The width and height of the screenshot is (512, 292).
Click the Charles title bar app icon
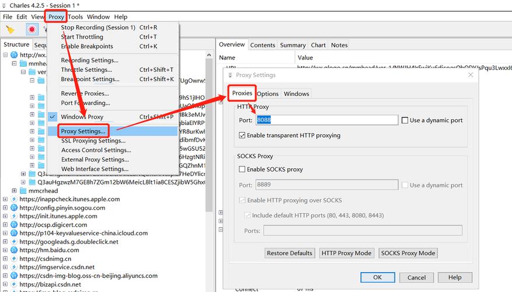[4, 5]
